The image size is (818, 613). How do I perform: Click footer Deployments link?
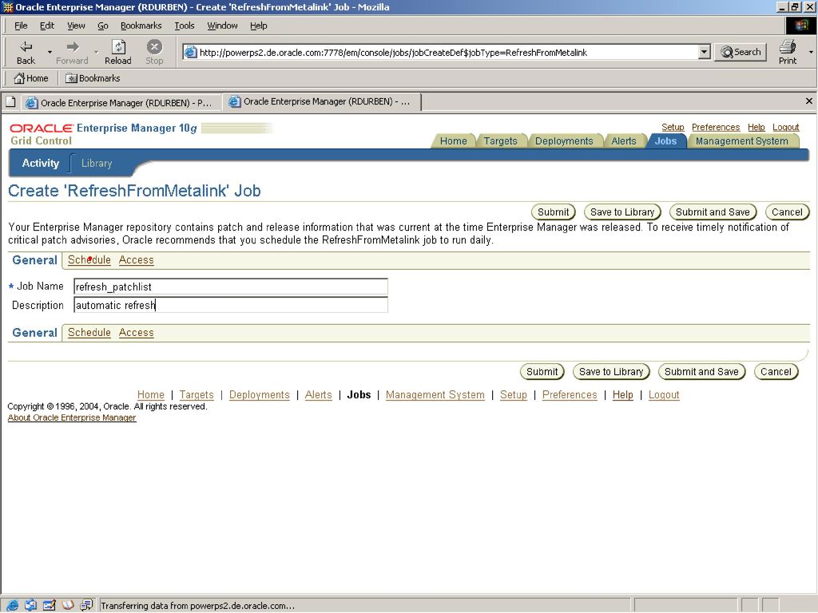260,394
